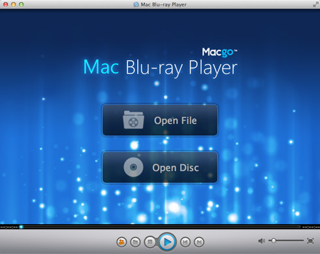Click the glowing progress position marker
Screen dimensions: 320x254
[21, 227]
